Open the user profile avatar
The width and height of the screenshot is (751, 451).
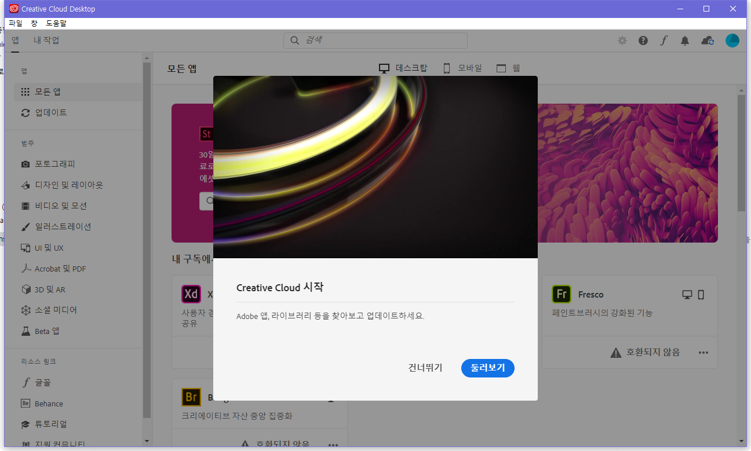pos(732,41)
